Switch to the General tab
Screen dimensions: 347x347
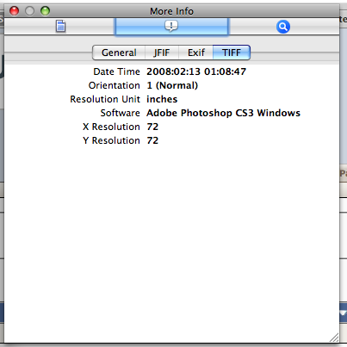tap(119, 53)
